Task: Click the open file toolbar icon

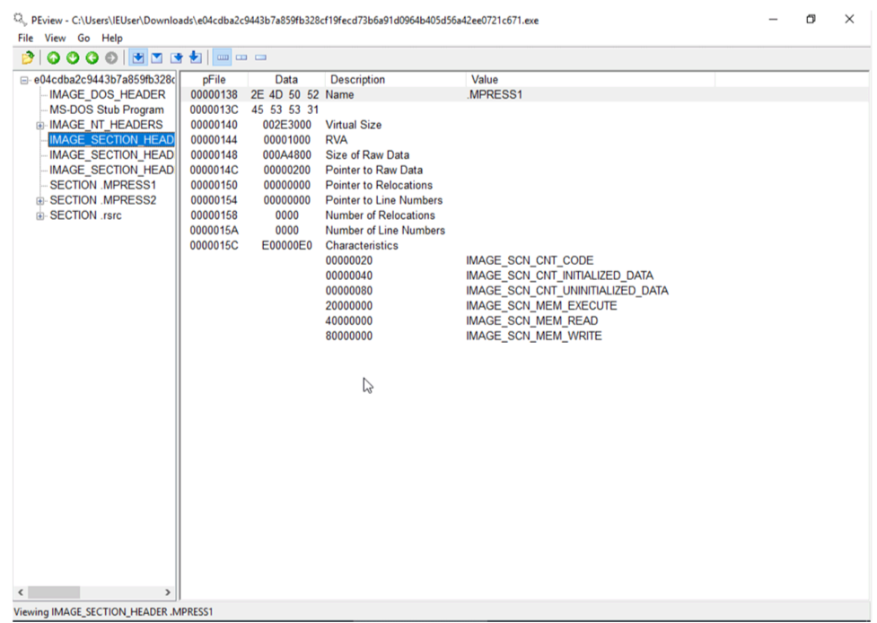Action: click(28, 57)
